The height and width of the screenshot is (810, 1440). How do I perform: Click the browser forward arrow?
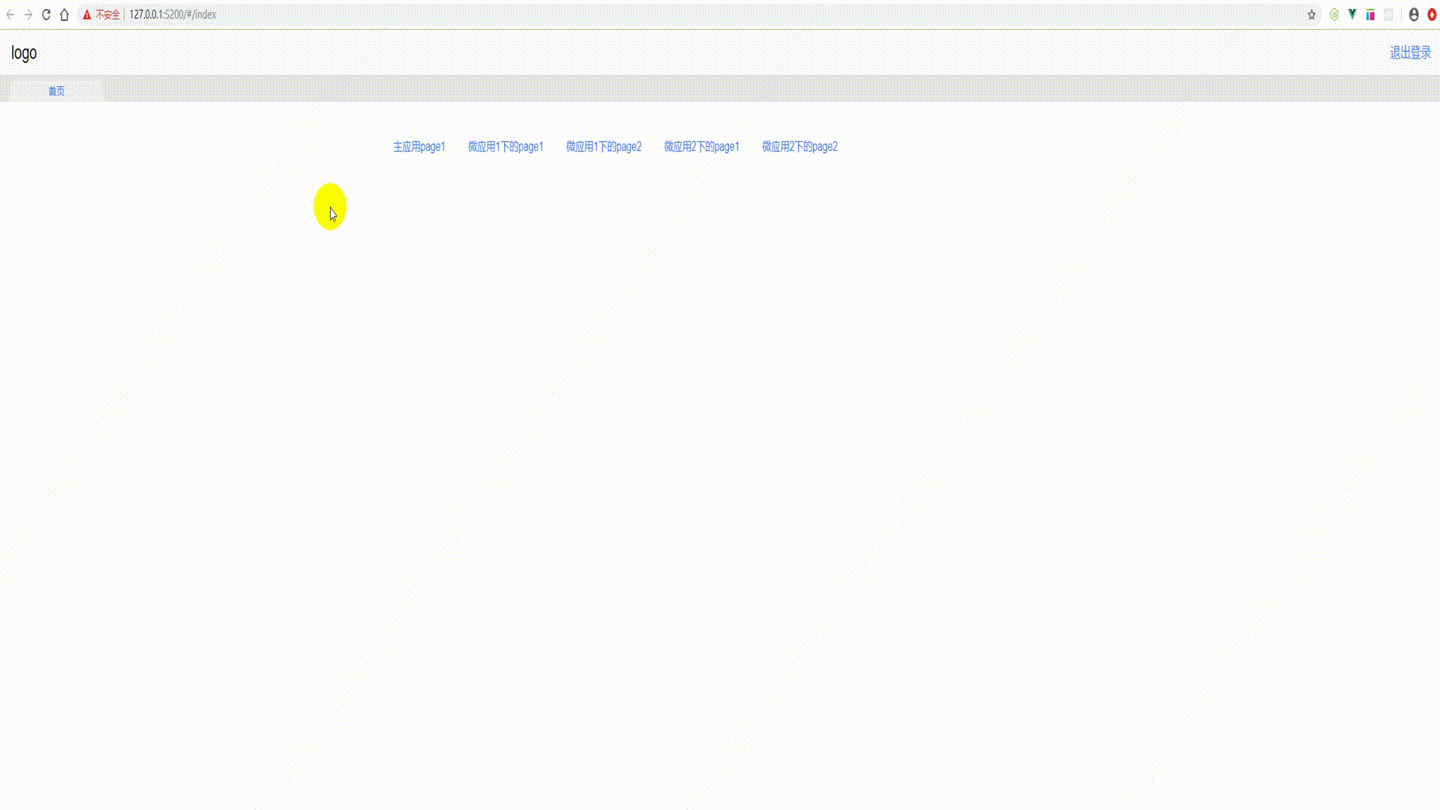point(28,14)
